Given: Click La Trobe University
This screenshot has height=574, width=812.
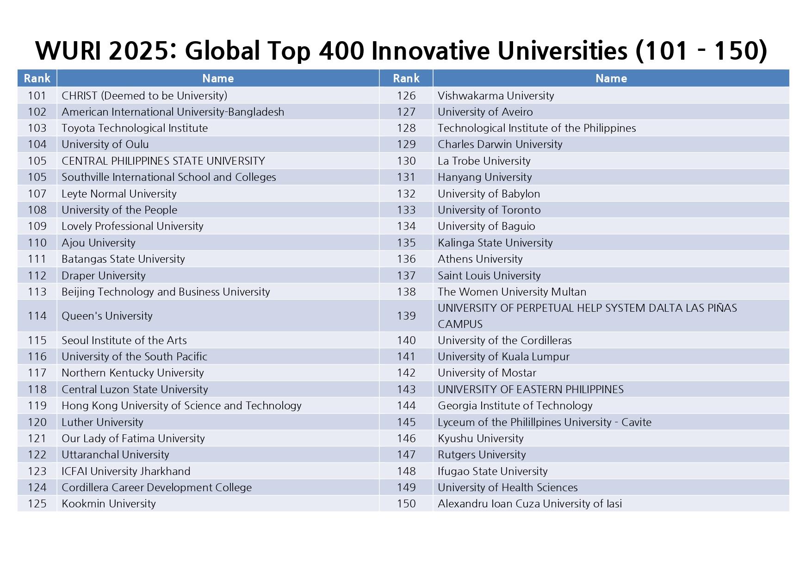Looking at the screenshot, I should click(484, 161).
